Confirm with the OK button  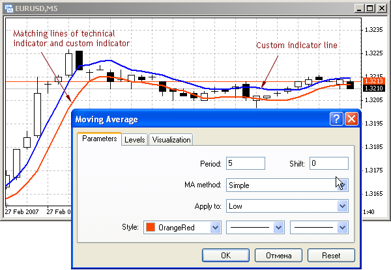click(x=225, y=256)
